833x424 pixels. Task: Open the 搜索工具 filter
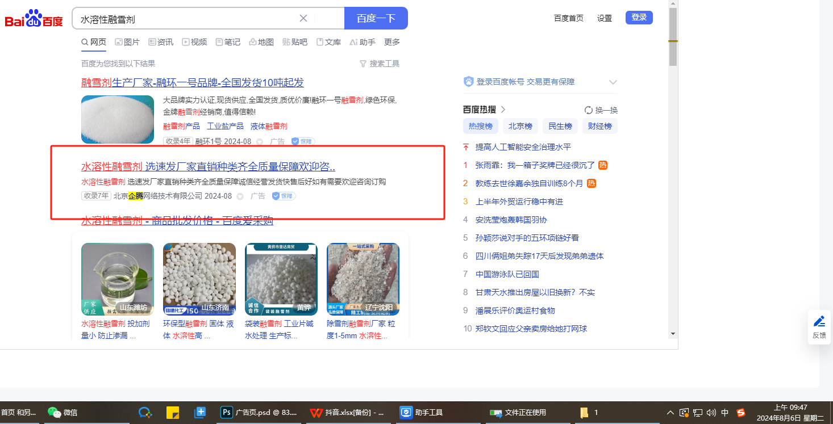click(x=380, y=64)
